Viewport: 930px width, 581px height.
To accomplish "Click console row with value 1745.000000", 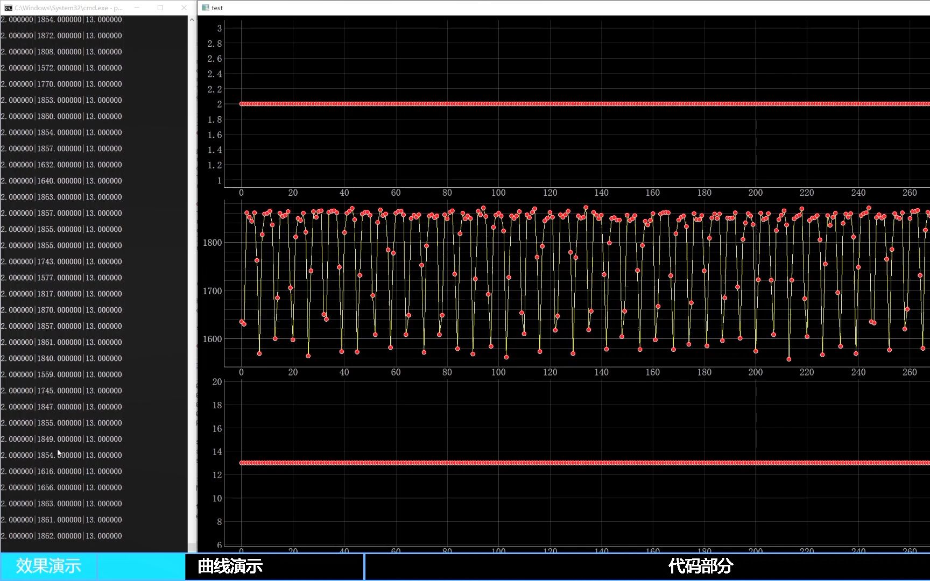I will [x=61, y=391].
